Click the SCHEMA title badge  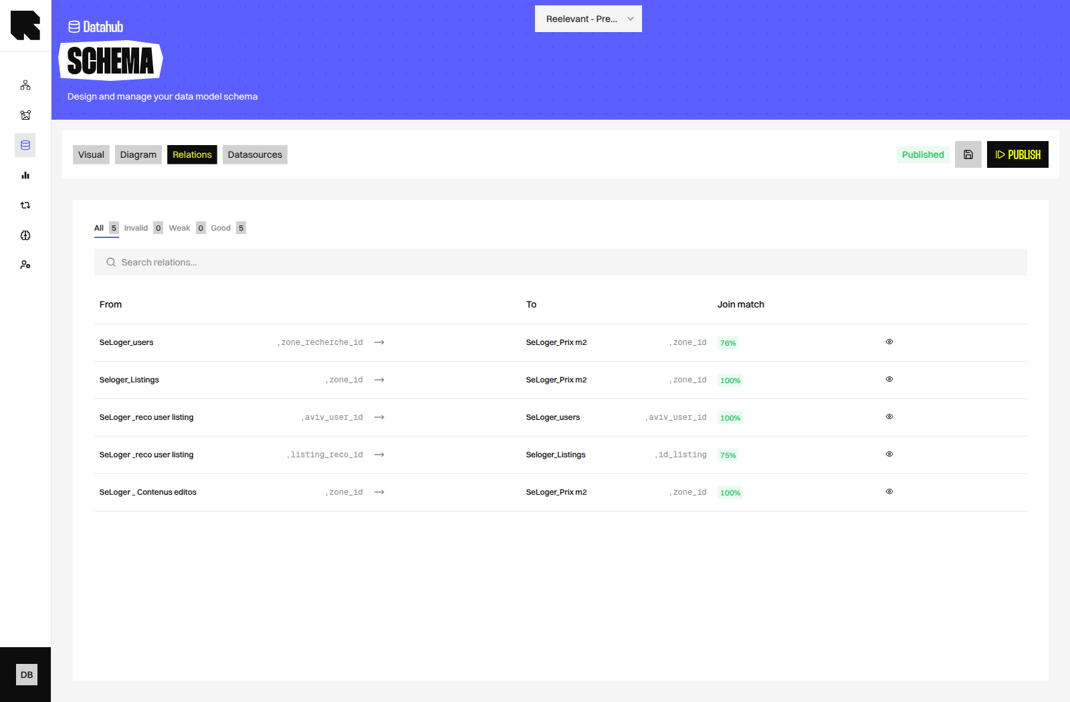111,61
